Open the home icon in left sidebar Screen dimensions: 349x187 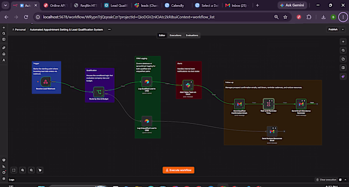[x=4, y=54]
